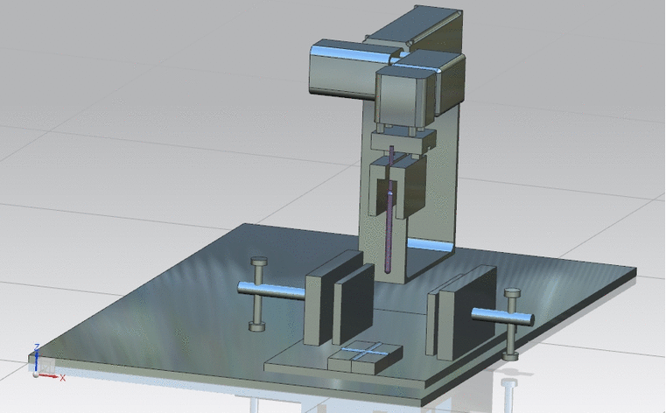Click the red X axis of the triad
666x413 pixels.
[x=51, y=376]
